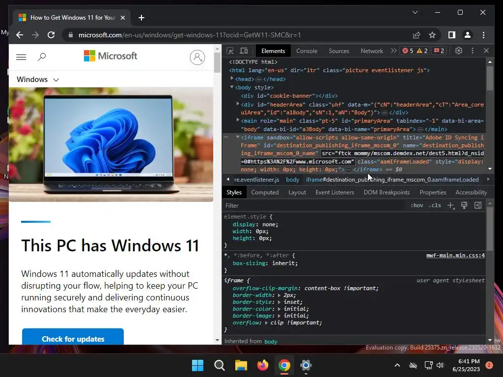The height and width of the screenshot is (377, 503).
Task: Open File Explorer from the taskbar
Action: click(241, 365)
